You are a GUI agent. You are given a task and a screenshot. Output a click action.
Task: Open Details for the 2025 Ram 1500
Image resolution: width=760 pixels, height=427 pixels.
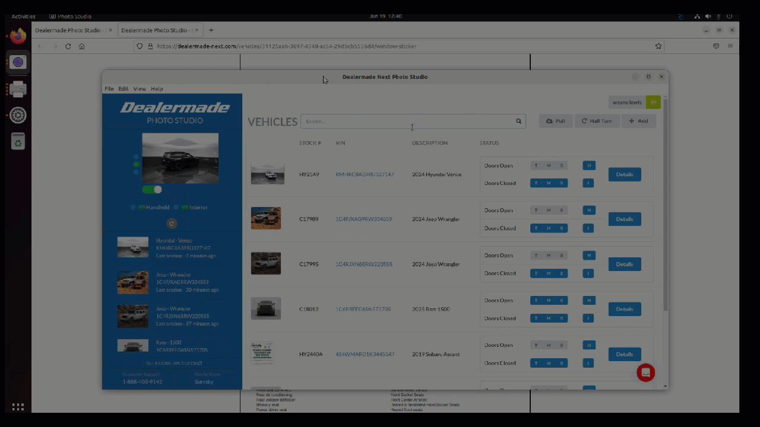625,309
